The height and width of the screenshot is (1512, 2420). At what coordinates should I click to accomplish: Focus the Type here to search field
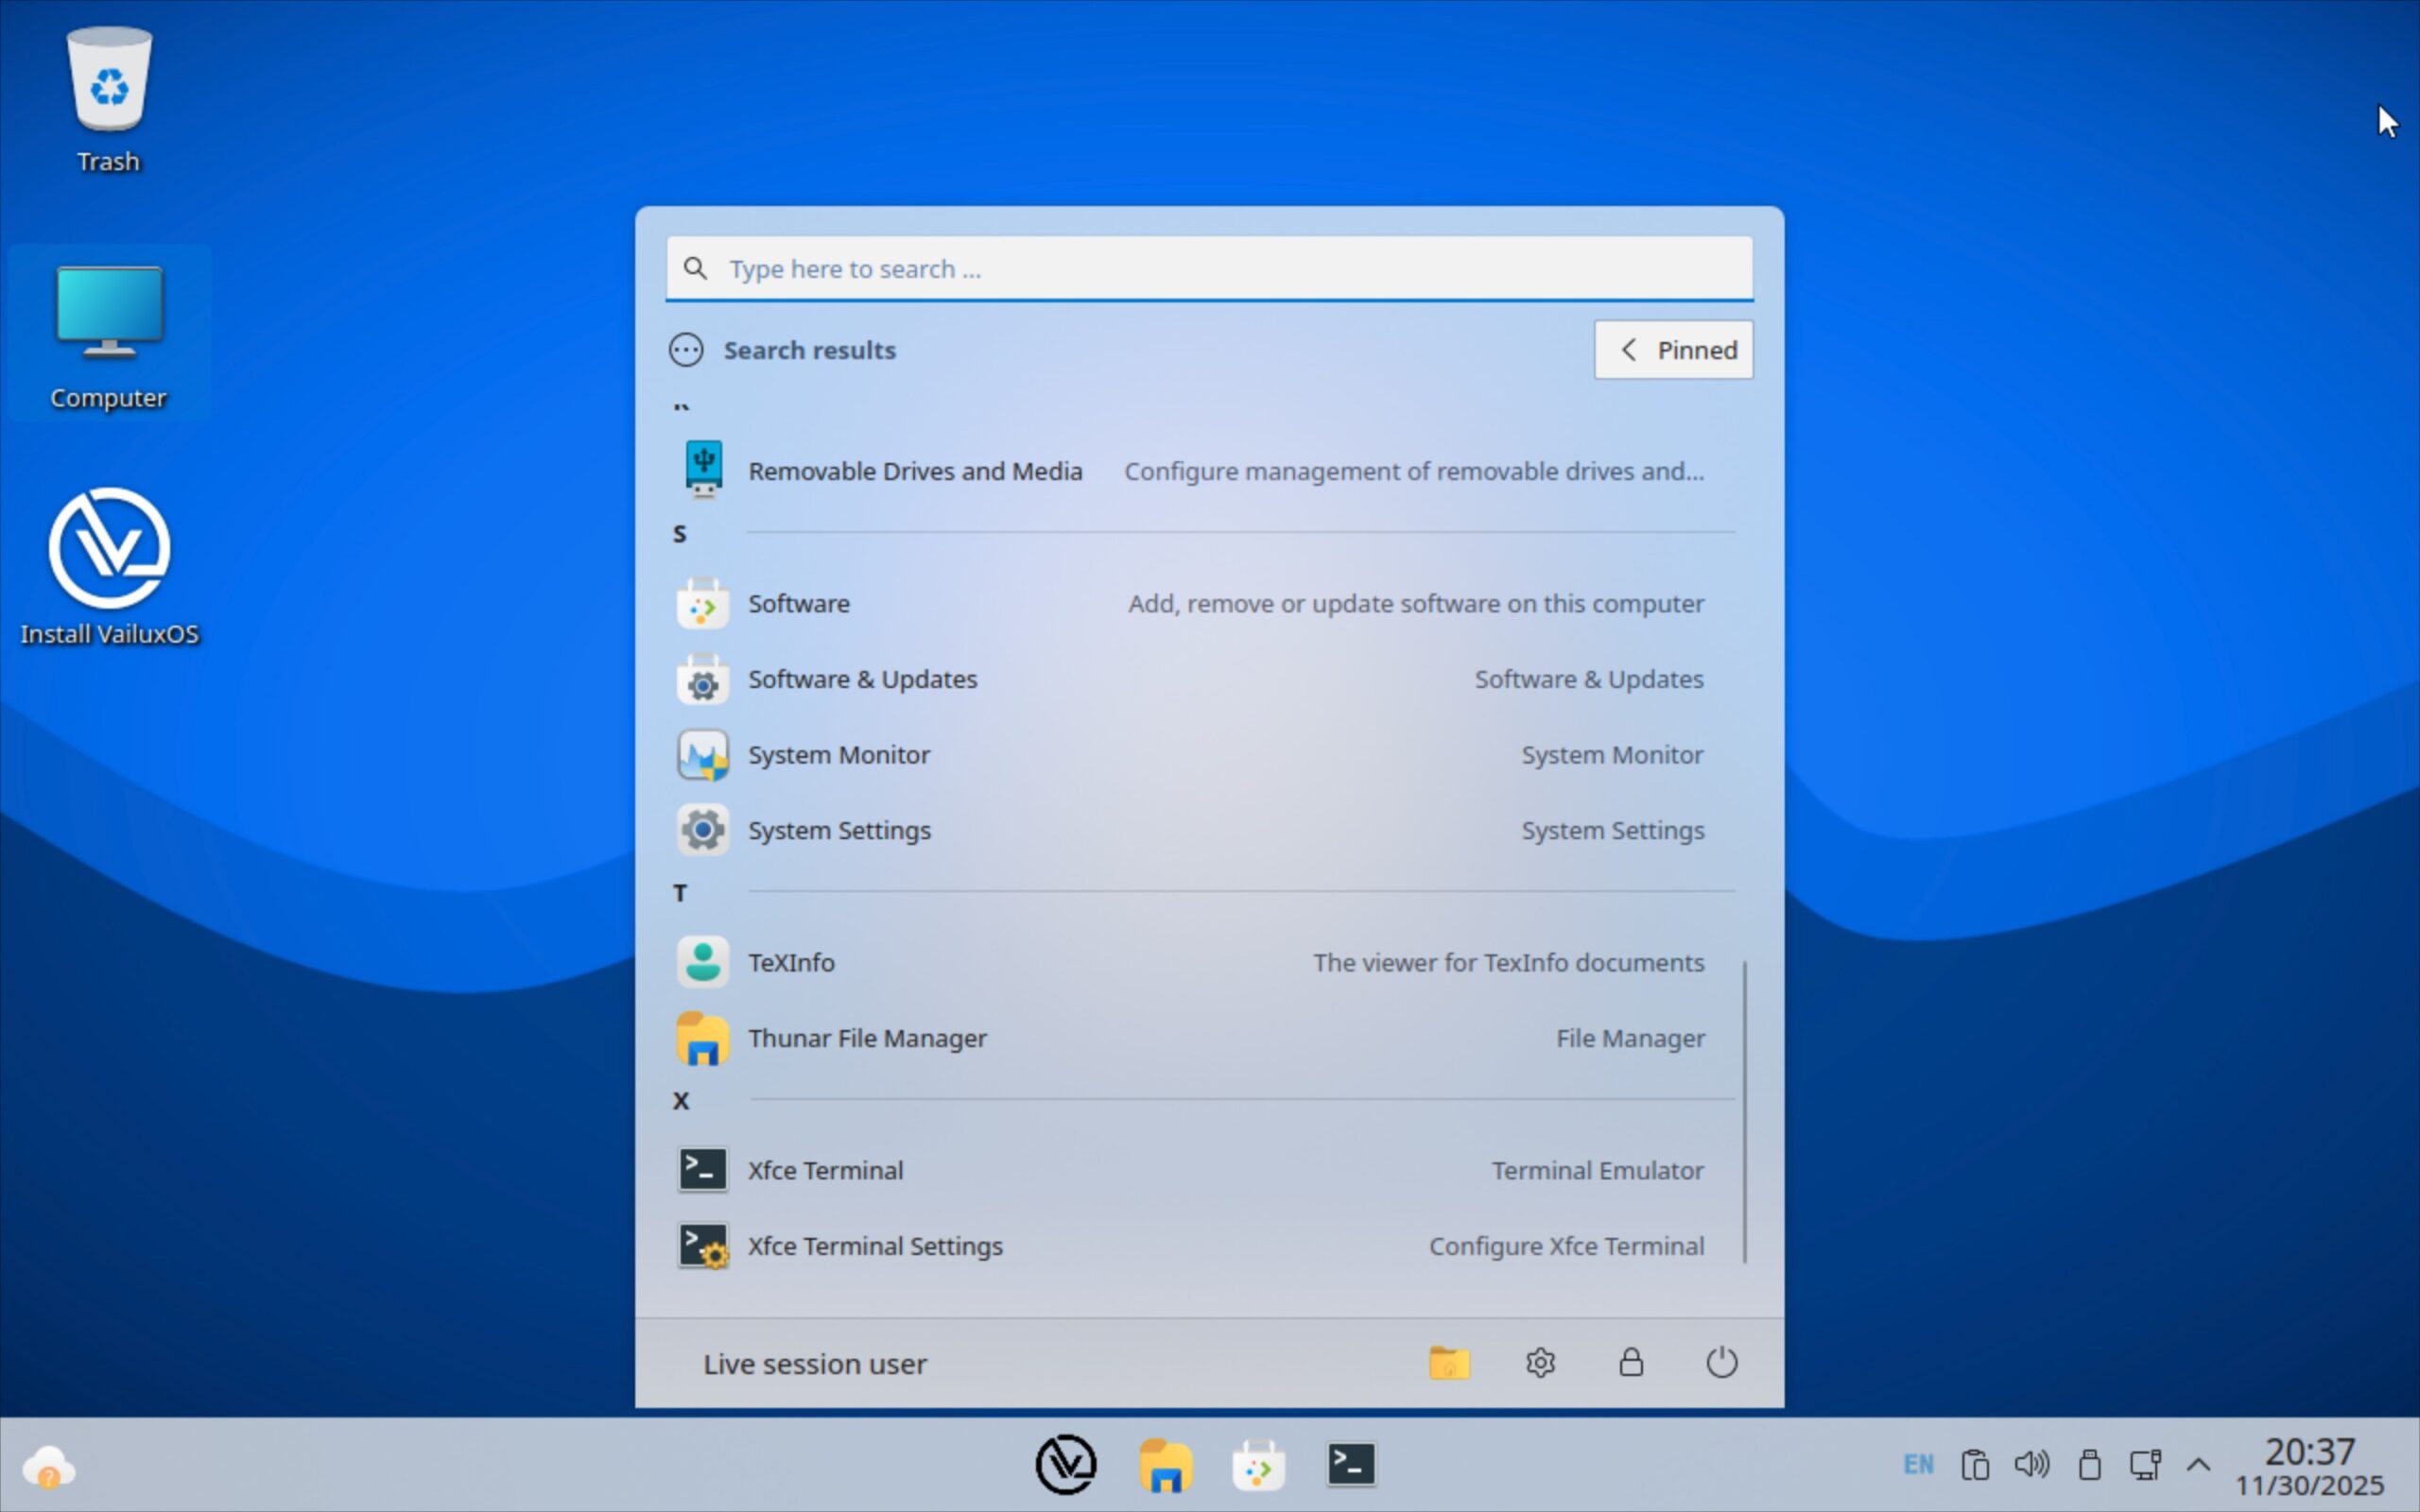(x=1210, y=269)
